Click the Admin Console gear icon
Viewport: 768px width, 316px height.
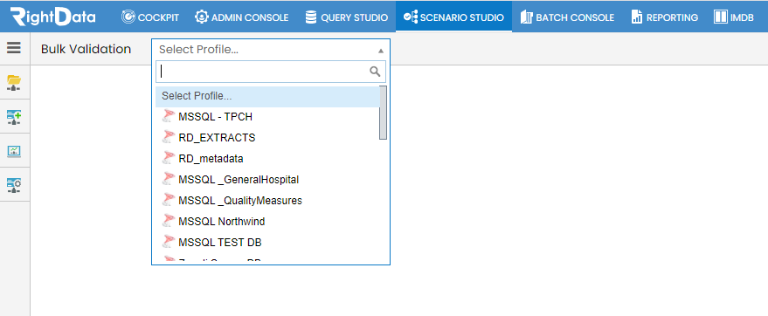[x=201, y=17]
